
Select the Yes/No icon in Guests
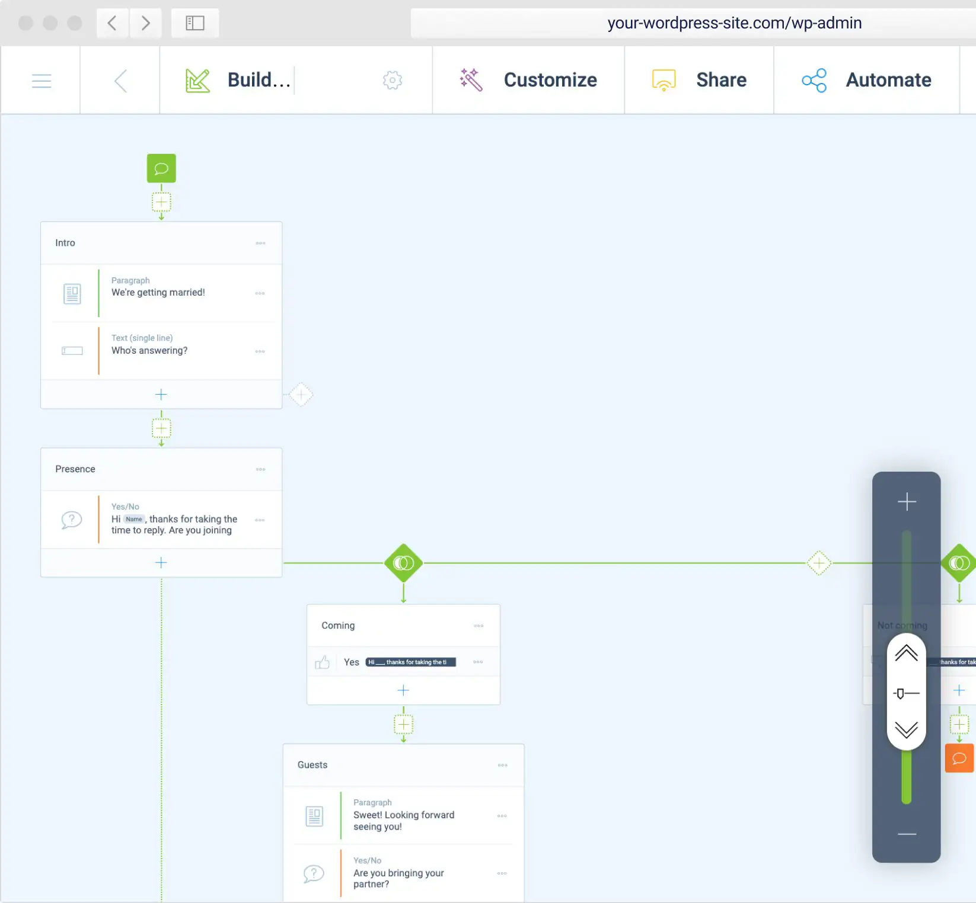point(314,874)
